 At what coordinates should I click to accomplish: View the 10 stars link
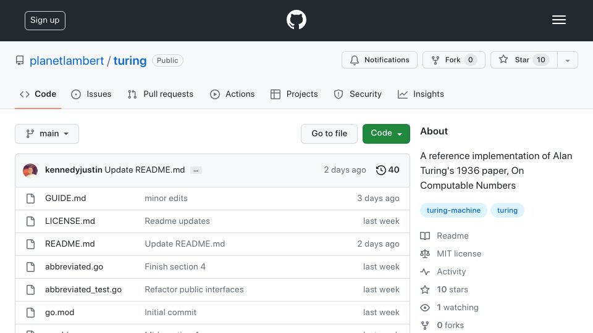tap(452, 290)
